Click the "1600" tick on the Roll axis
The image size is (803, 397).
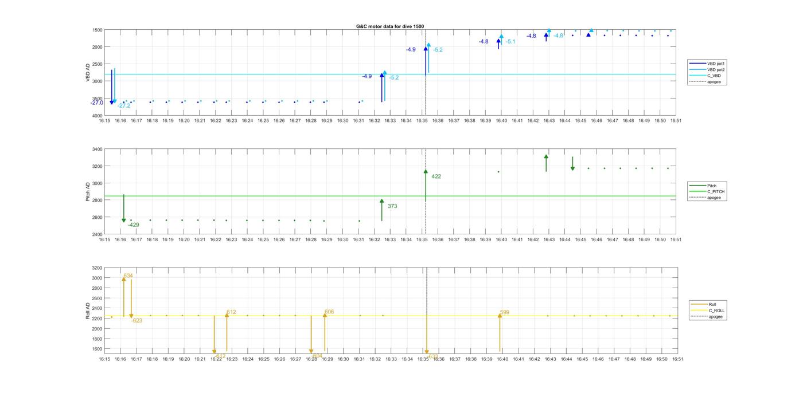pos(98,349)
